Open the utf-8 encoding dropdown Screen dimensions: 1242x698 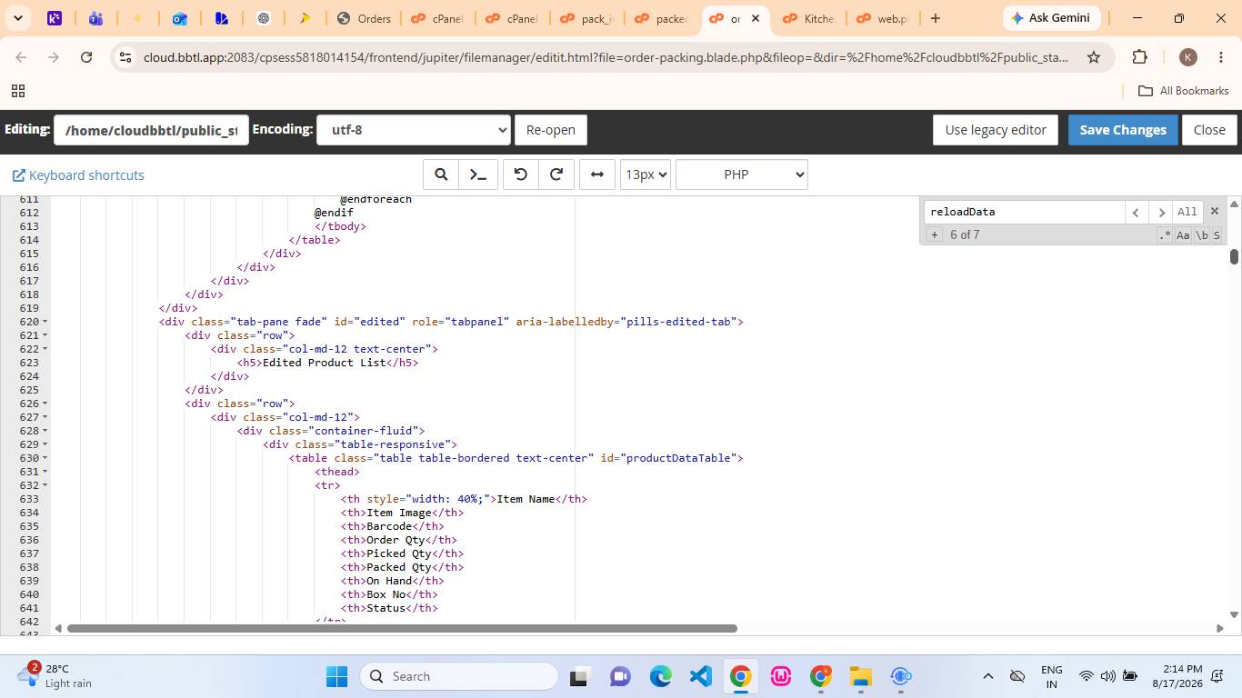pyautogui.click(x=414, y=130)
